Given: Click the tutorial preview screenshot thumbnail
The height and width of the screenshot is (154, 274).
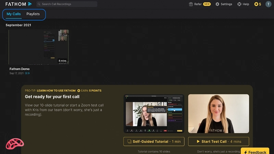Looking at the screenshot, I should [154, 114].
